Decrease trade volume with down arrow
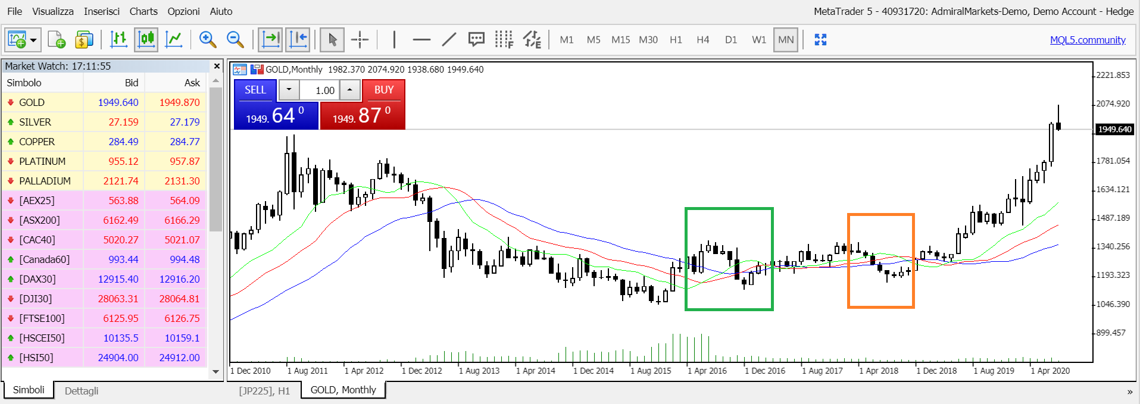Viewport: 1140px width, 404px height. tap(289, 90)
